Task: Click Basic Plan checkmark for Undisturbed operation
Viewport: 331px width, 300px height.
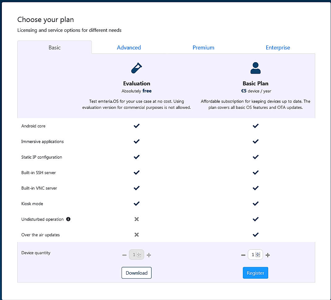Action: click(x=256, y=219)
